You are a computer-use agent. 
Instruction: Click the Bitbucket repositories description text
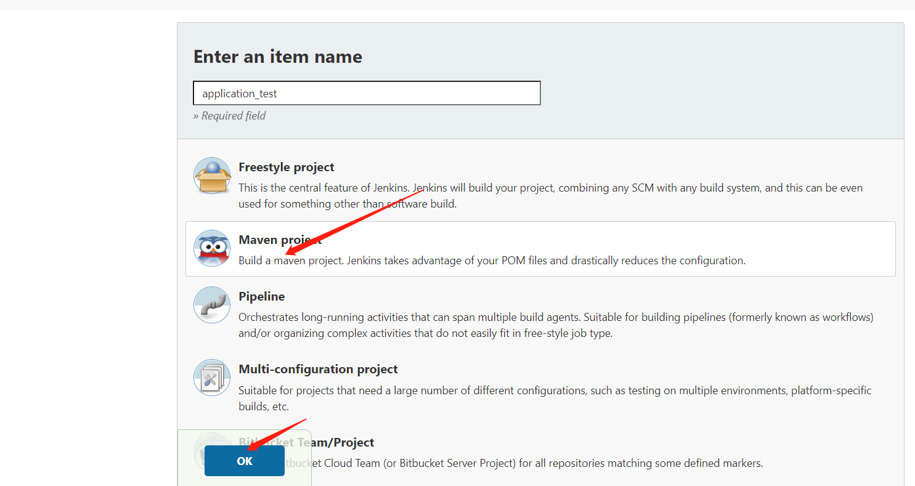(524, 463)
